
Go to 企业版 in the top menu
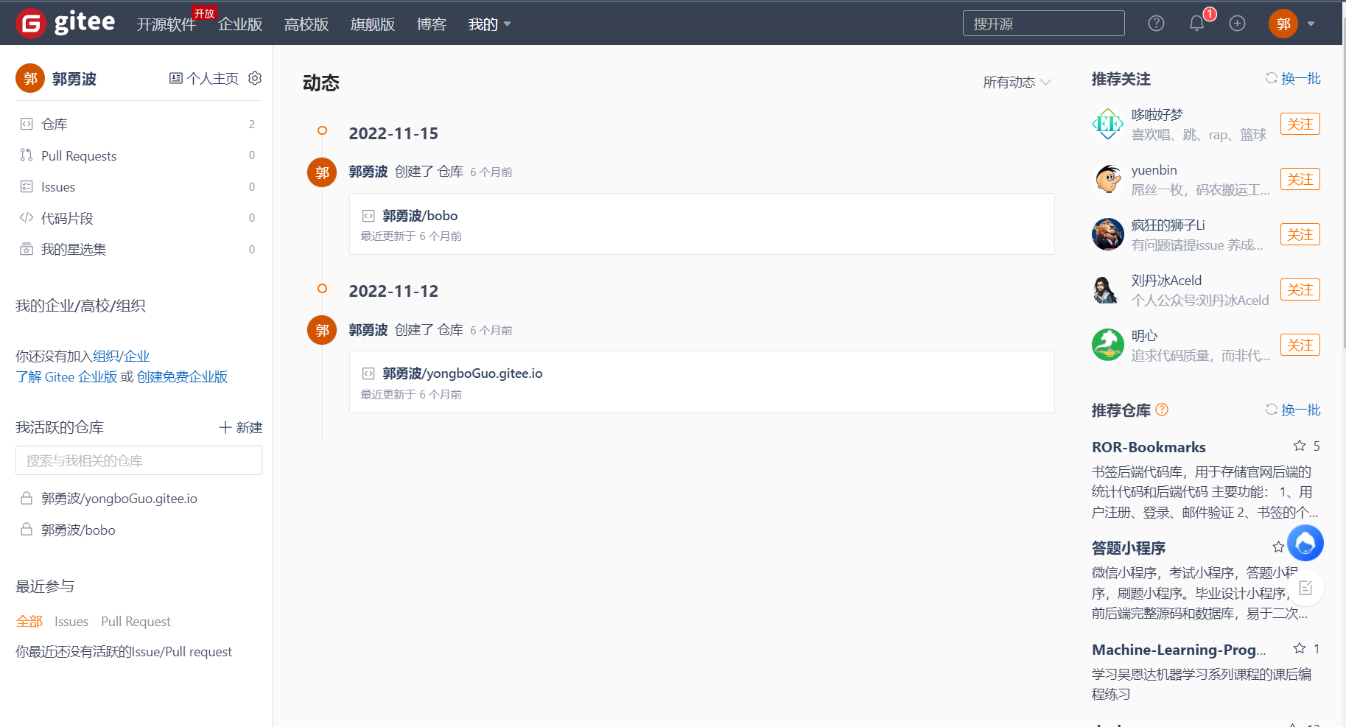(240, 24)
